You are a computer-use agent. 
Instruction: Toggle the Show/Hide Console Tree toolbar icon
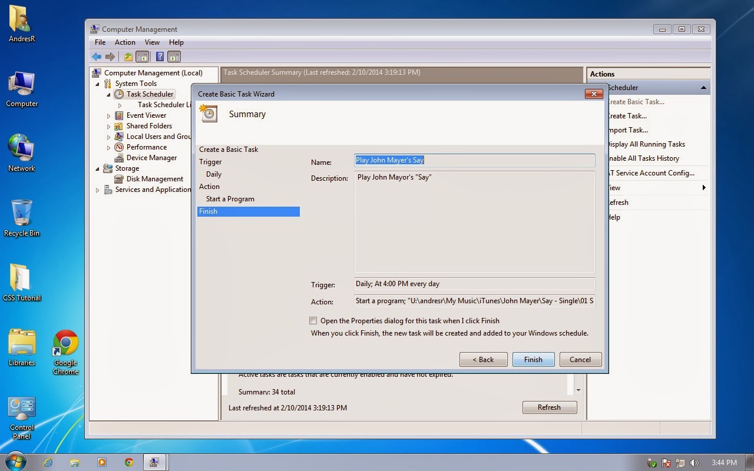point(142,57)
